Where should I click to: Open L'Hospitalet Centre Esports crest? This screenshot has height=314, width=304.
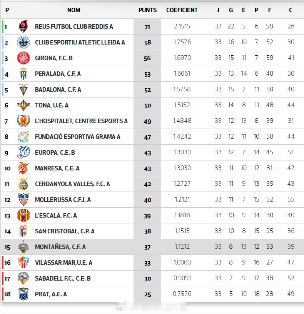pos(23,121)
